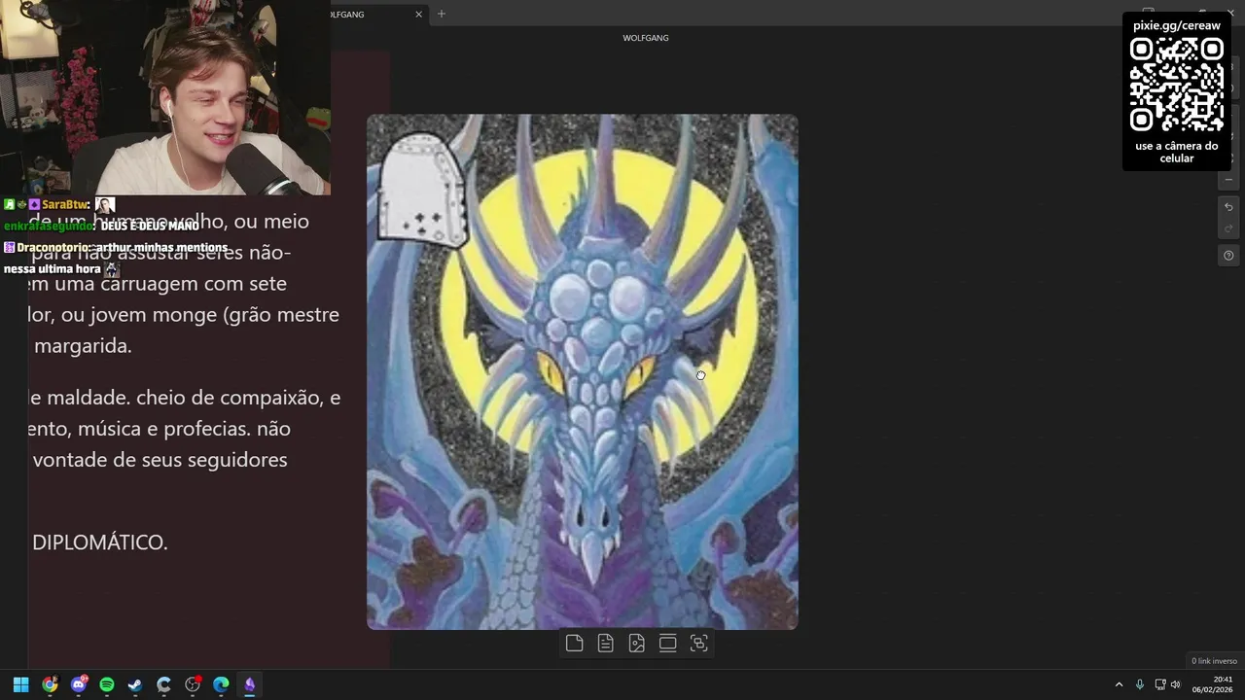Open Discord from the taskbar
The width and height of the screenshot is (1245, 700).
pyautogui.click(x=79, y=684)
